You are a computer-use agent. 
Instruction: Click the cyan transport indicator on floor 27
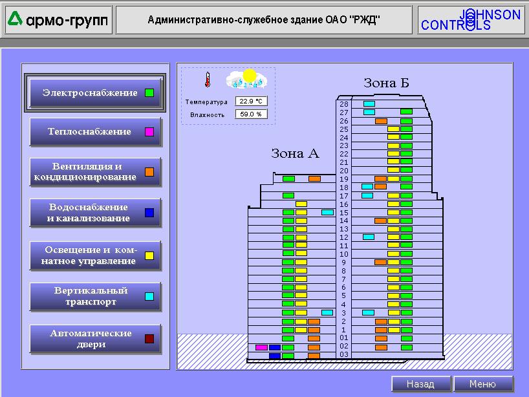tap(369, 112)
